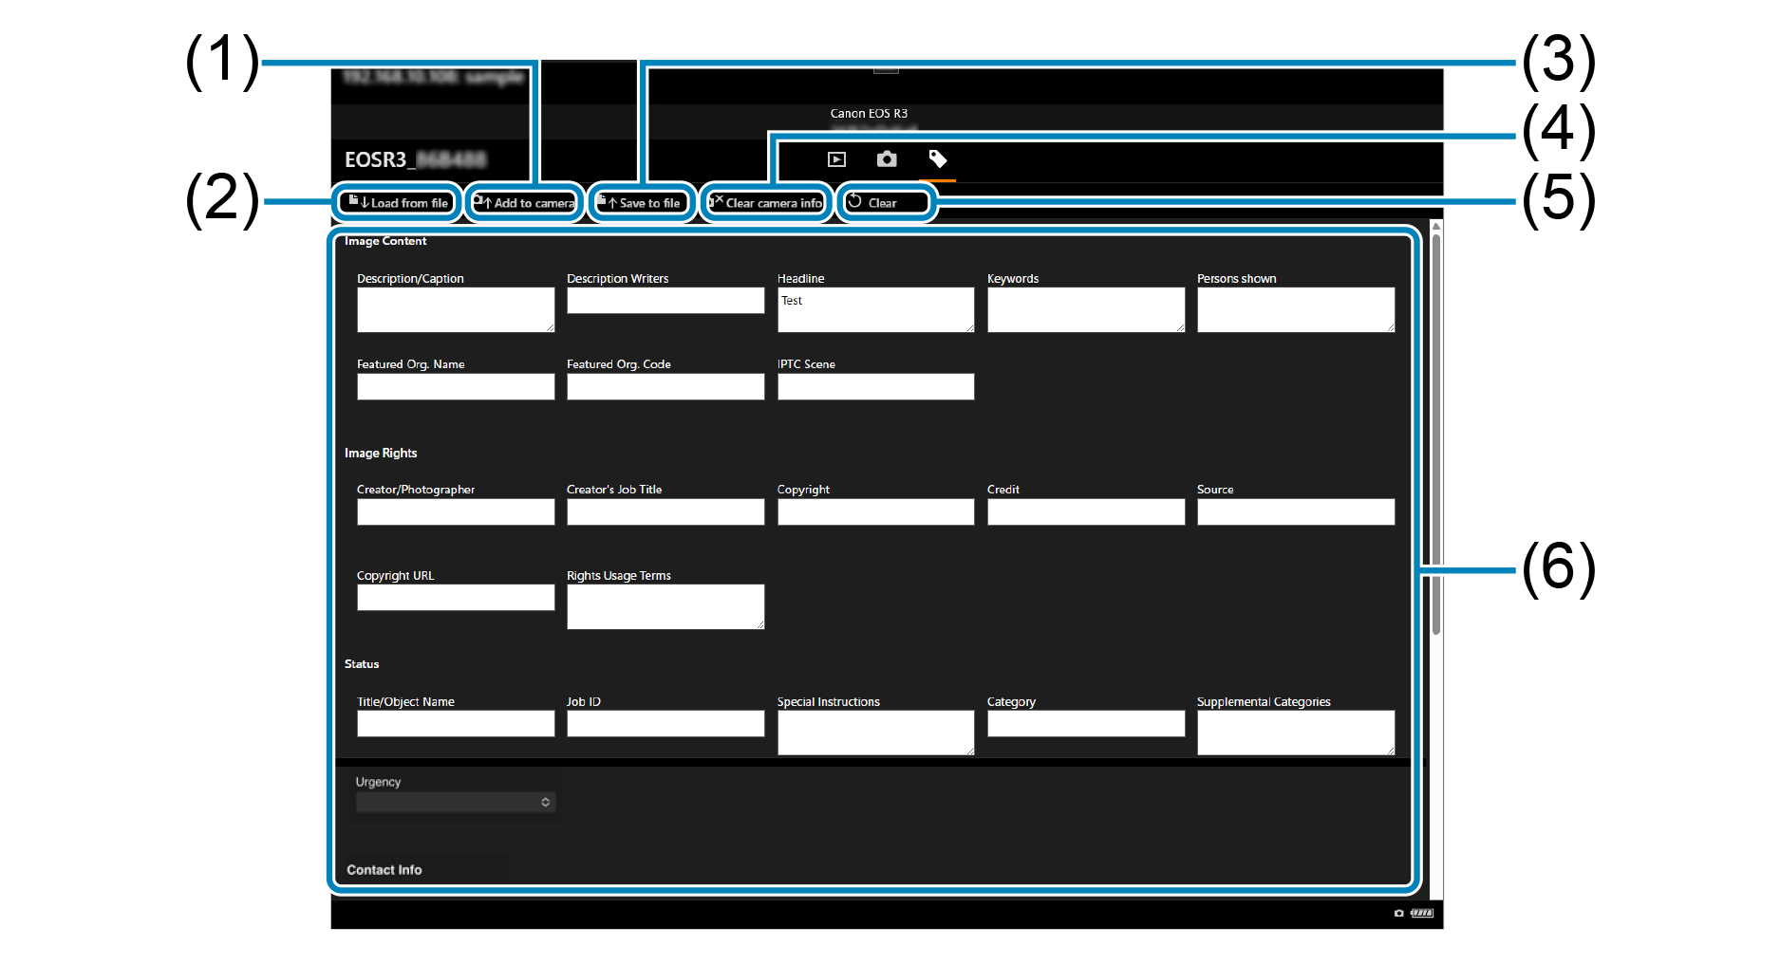
Task: Click the Job ID input field
Action: click(x=665, y=724)
